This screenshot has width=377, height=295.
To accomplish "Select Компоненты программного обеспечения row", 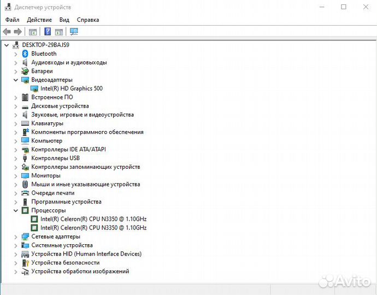I will point(87,132).
